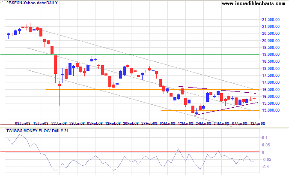This screenshot has width=289, height=176.
Task: Click the red zero line in money flow panel
Action: pos(130,152)
